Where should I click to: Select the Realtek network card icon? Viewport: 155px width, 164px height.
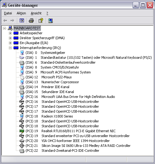(22, 131)
